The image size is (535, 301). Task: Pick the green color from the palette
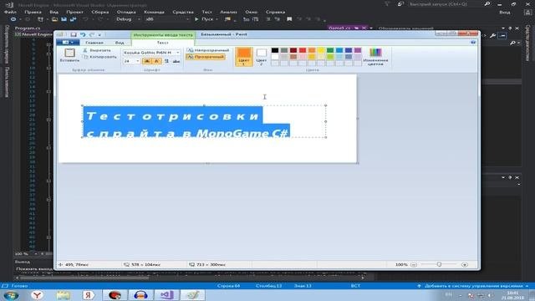tap(330, 50)
